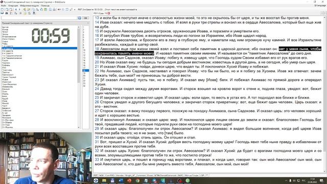Focus the search input field above the module list
Screen dimensions: 327x184
[39, 18]
